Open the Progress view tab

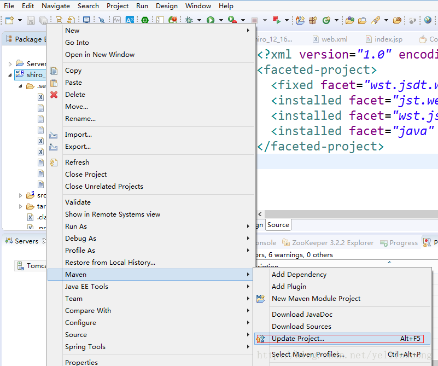coord(403,243)
